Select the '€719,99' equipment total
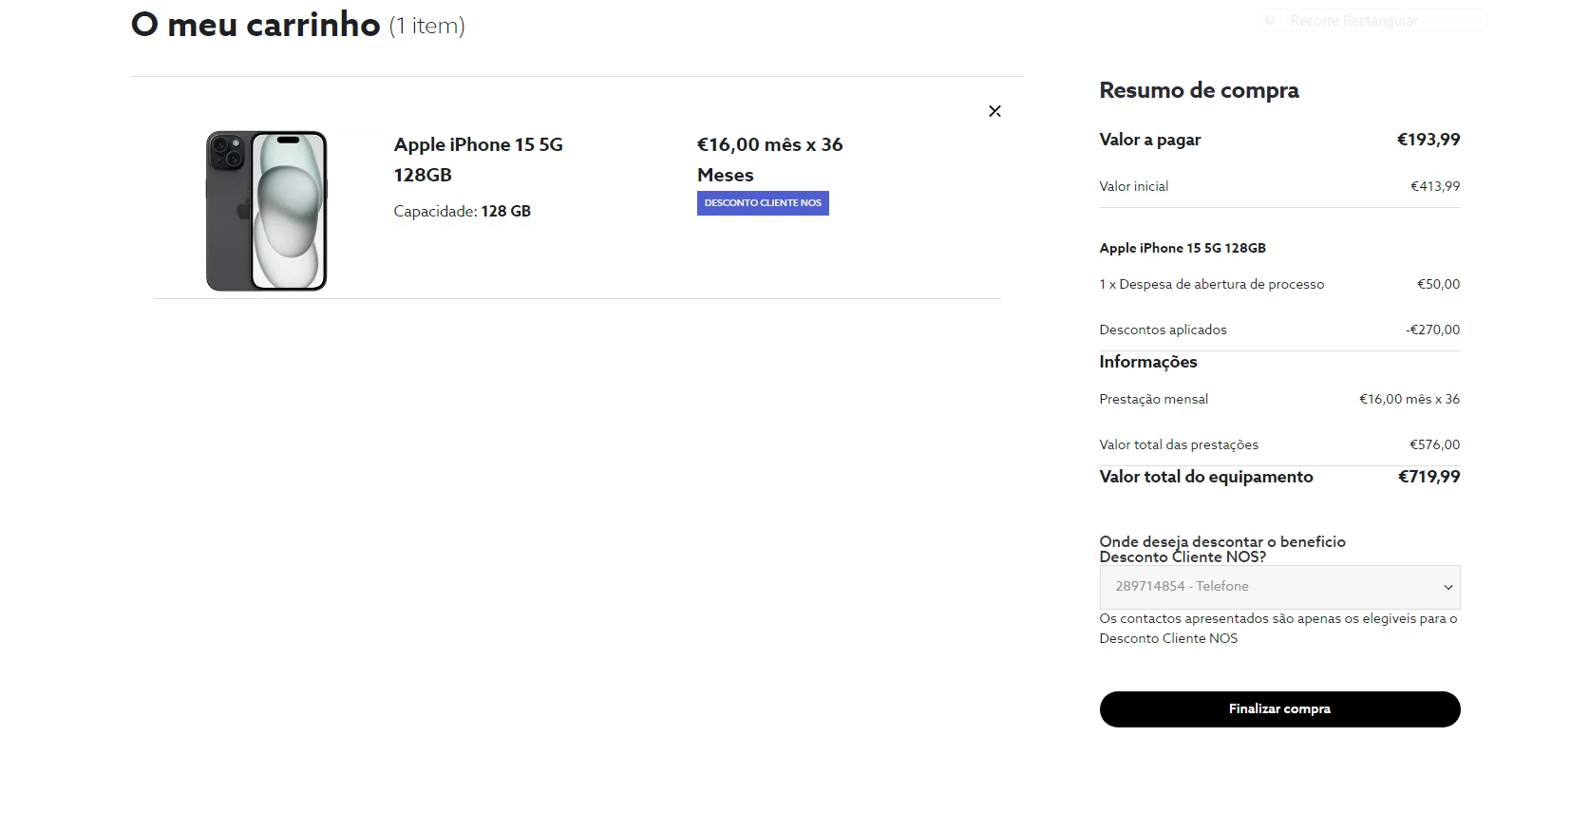The width and height of the screenshot is (1571, 830). pyautogui.click(x=1429, y=477)
